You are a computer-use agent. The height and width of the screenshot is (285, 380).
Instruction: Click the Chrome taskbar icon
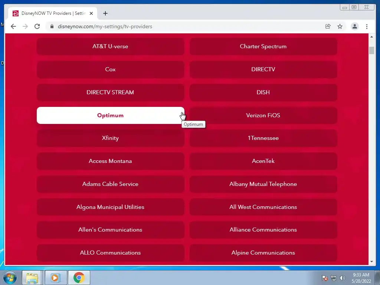pos(79,278)
